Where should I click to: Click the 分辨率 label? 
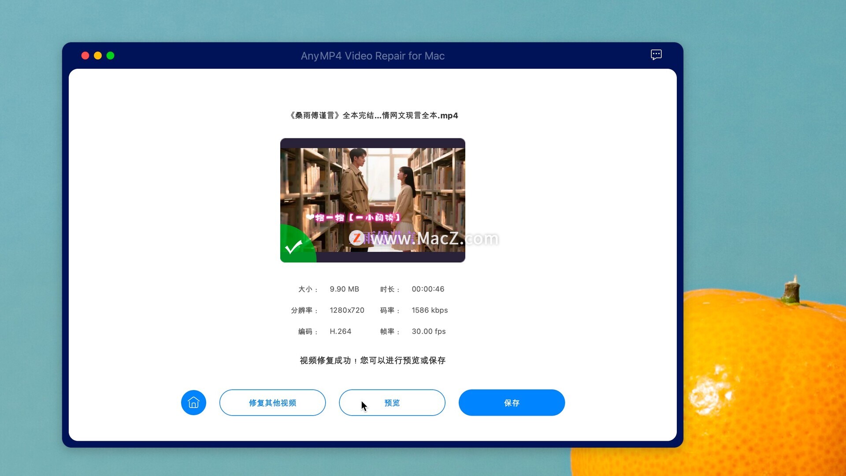(304, 310)
